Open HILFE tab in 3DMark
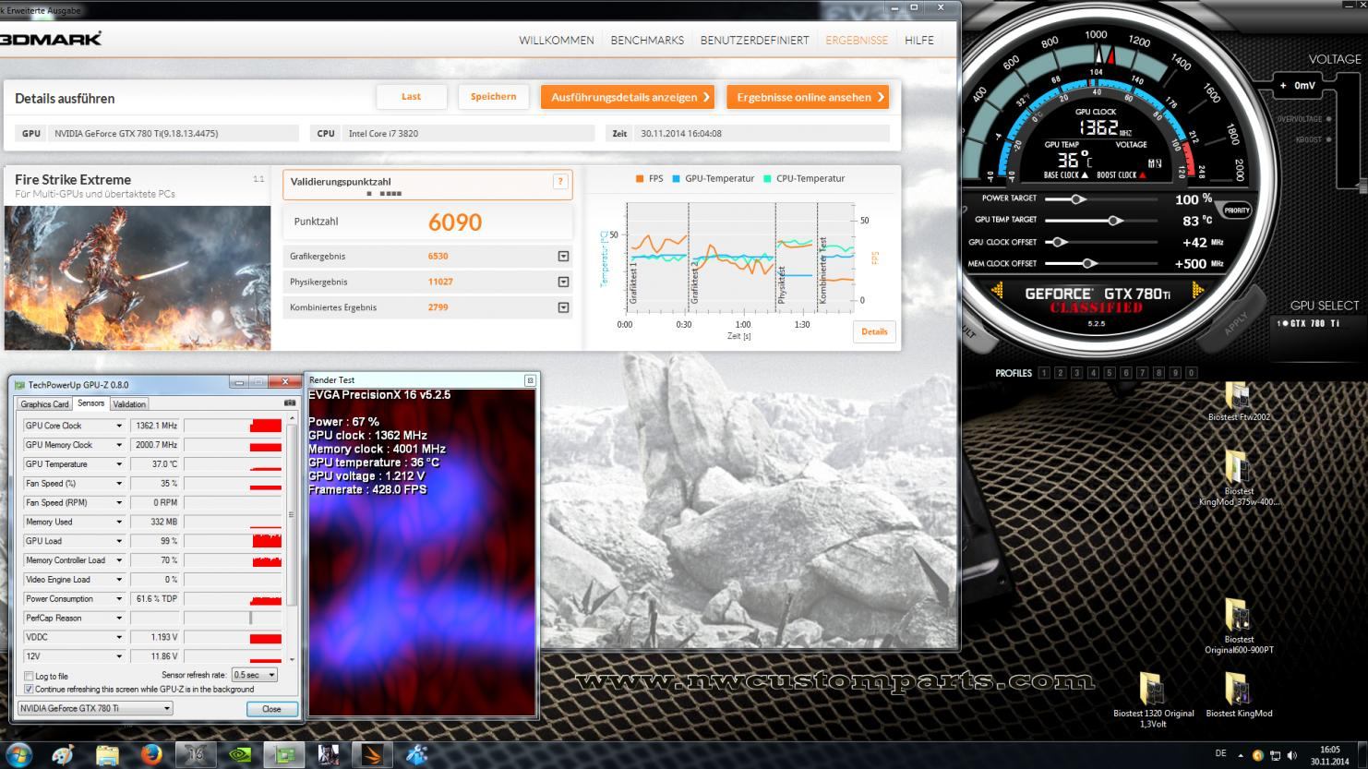 [x=919, y=41]
